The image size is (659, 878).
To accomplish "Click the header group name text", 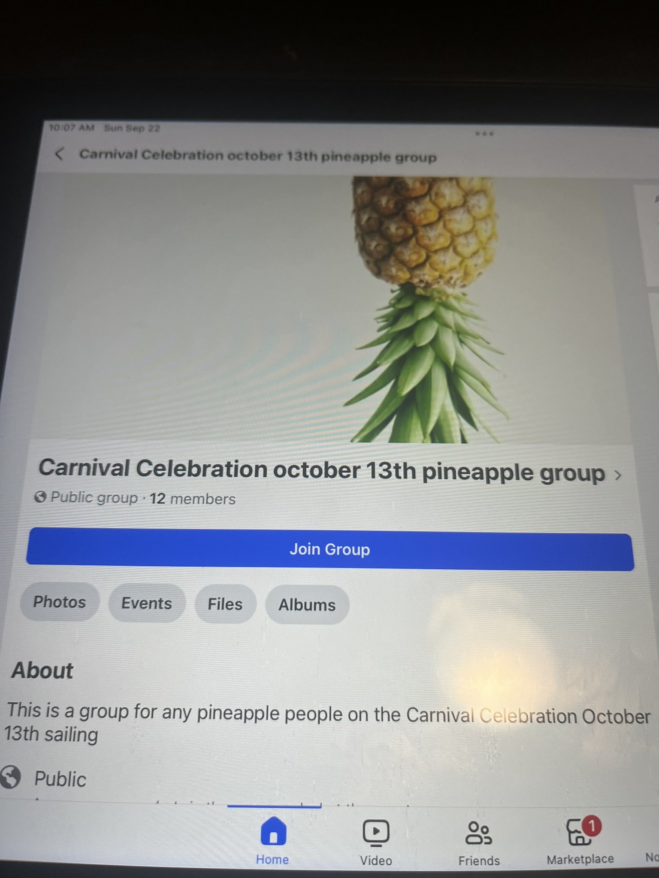I will [x=258, y=156].
